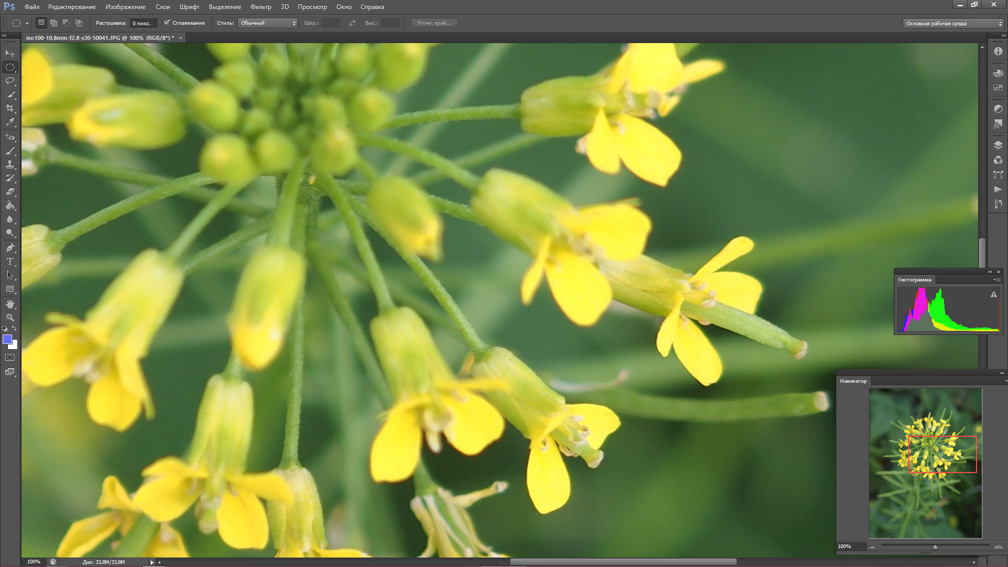This screenshot has width=1008, height=567.
Task: Select the Hand tool
Action: (x=10, y=304)
